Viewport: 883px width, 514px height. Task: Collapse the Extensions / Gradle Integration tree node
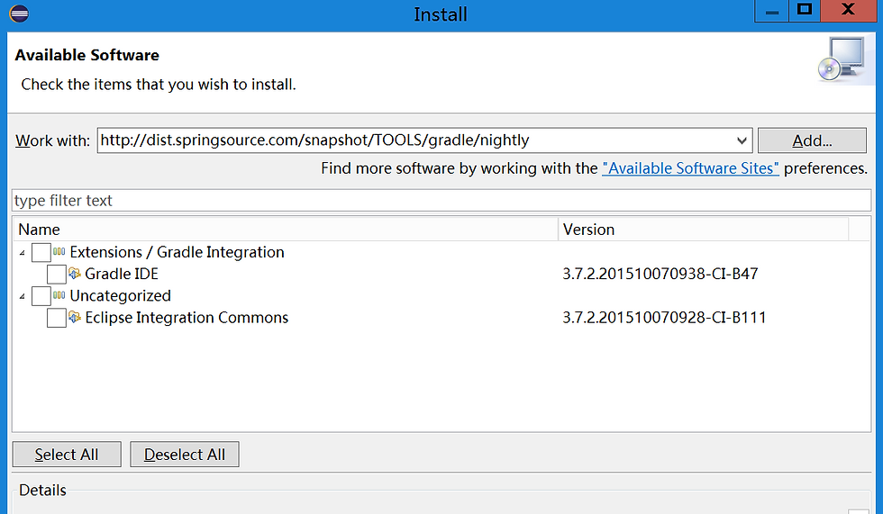(22, 253)
